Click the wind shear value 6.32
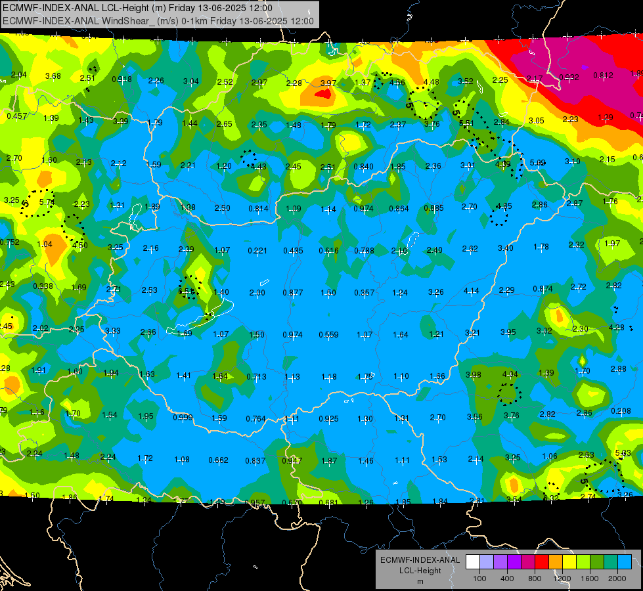Viewport: 643px width, 591px height. click(x=550, y=498)
